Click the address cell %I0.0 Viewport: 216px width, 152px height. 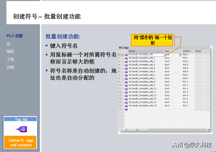pyautogui.click(x=188, y=55)
